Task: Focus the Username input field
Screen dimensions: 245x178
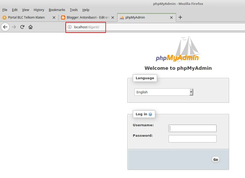Action: [193, 128]
